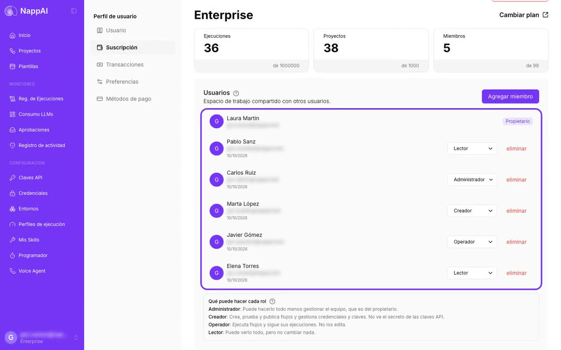The image size is (561, 350).
Task: Click the help icon next to Usuarios
Action: click(236, 93)
